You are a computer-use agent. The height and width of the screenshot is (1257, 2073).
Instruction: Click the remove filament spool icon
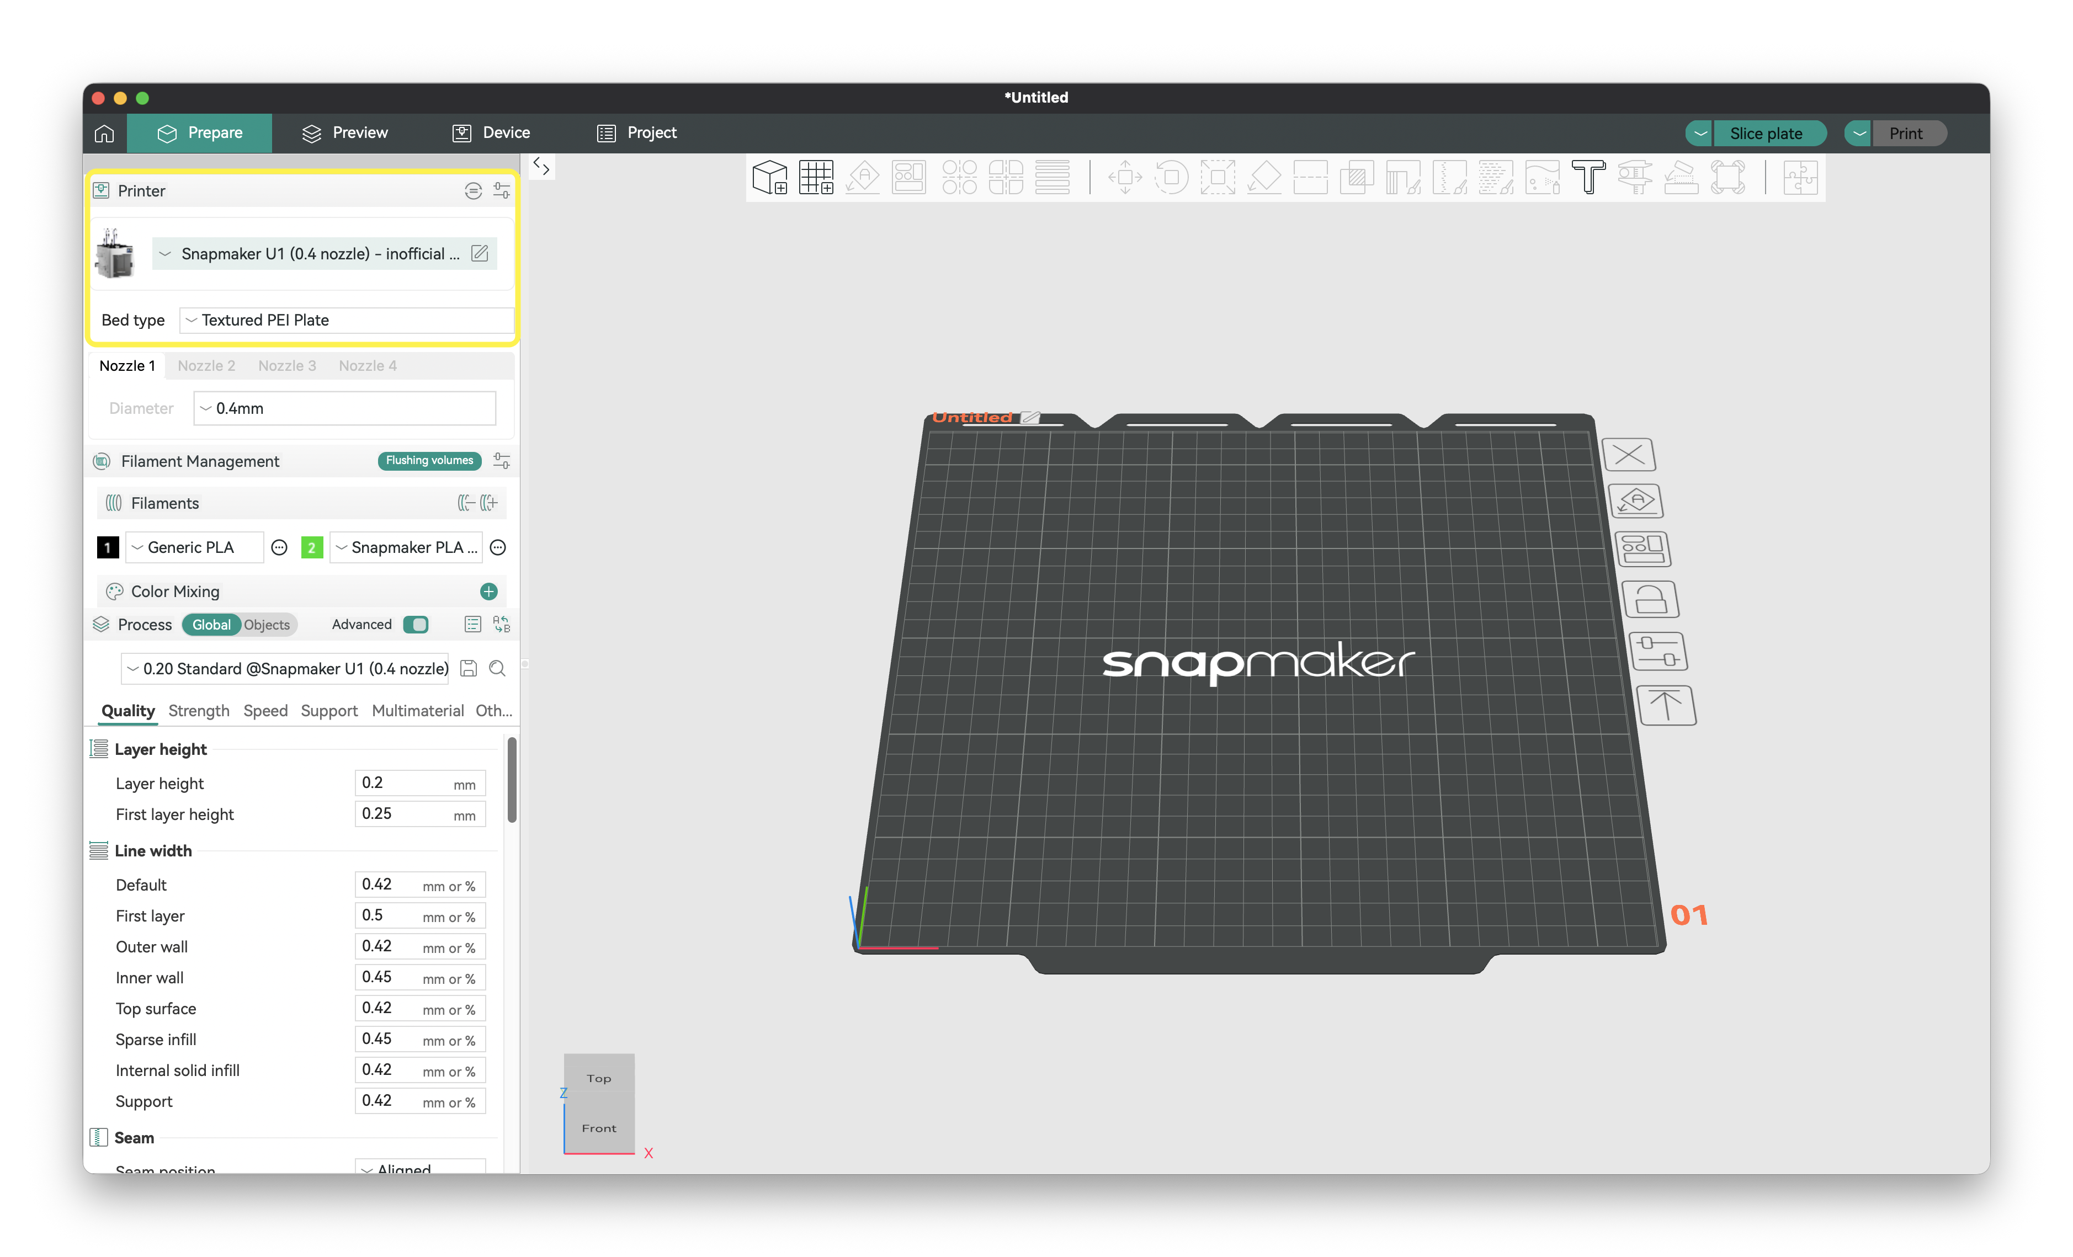click(466, 503)
